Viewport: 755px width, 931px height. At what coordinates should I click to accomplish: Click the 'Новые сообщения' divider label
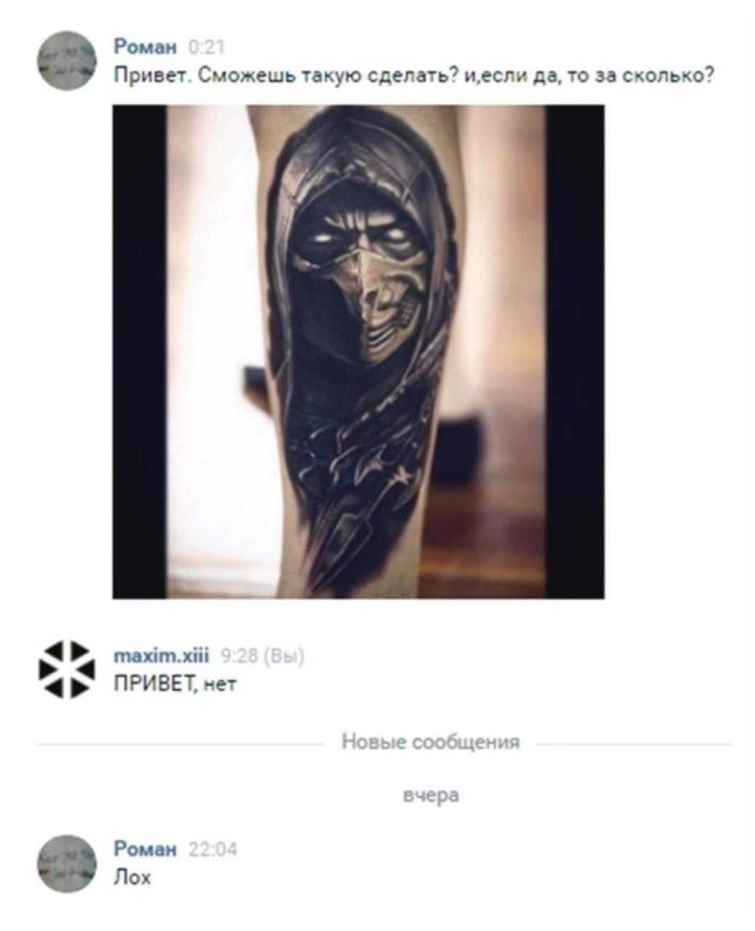tap(431, 742)
